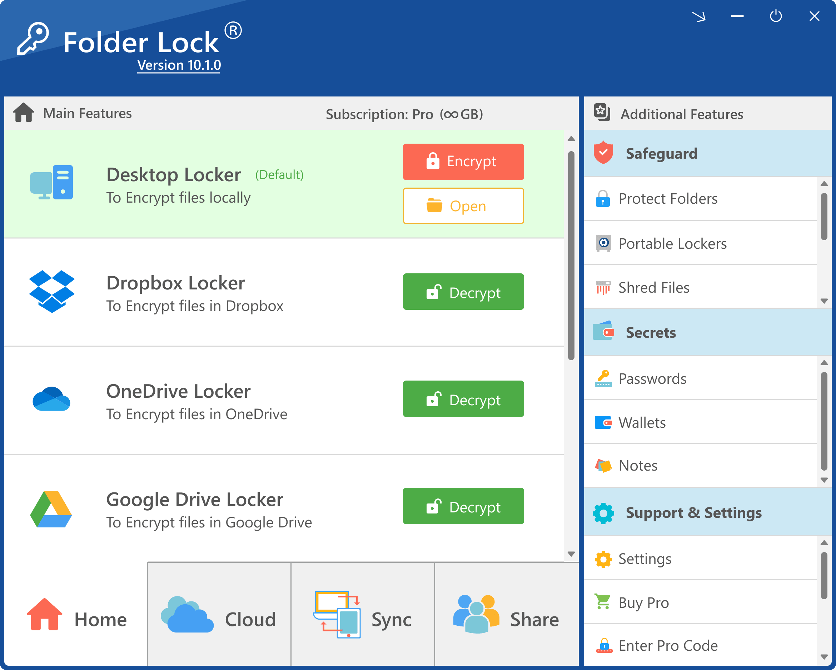The image size is (836, 670).
Task: Click Safeguard list scroll down arrow
Action: click(824, 301)
